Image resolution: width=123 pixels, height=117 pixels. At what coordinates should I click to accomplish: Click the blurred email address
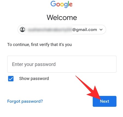49,30
